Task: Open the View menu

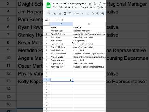Action: point(67,7)
